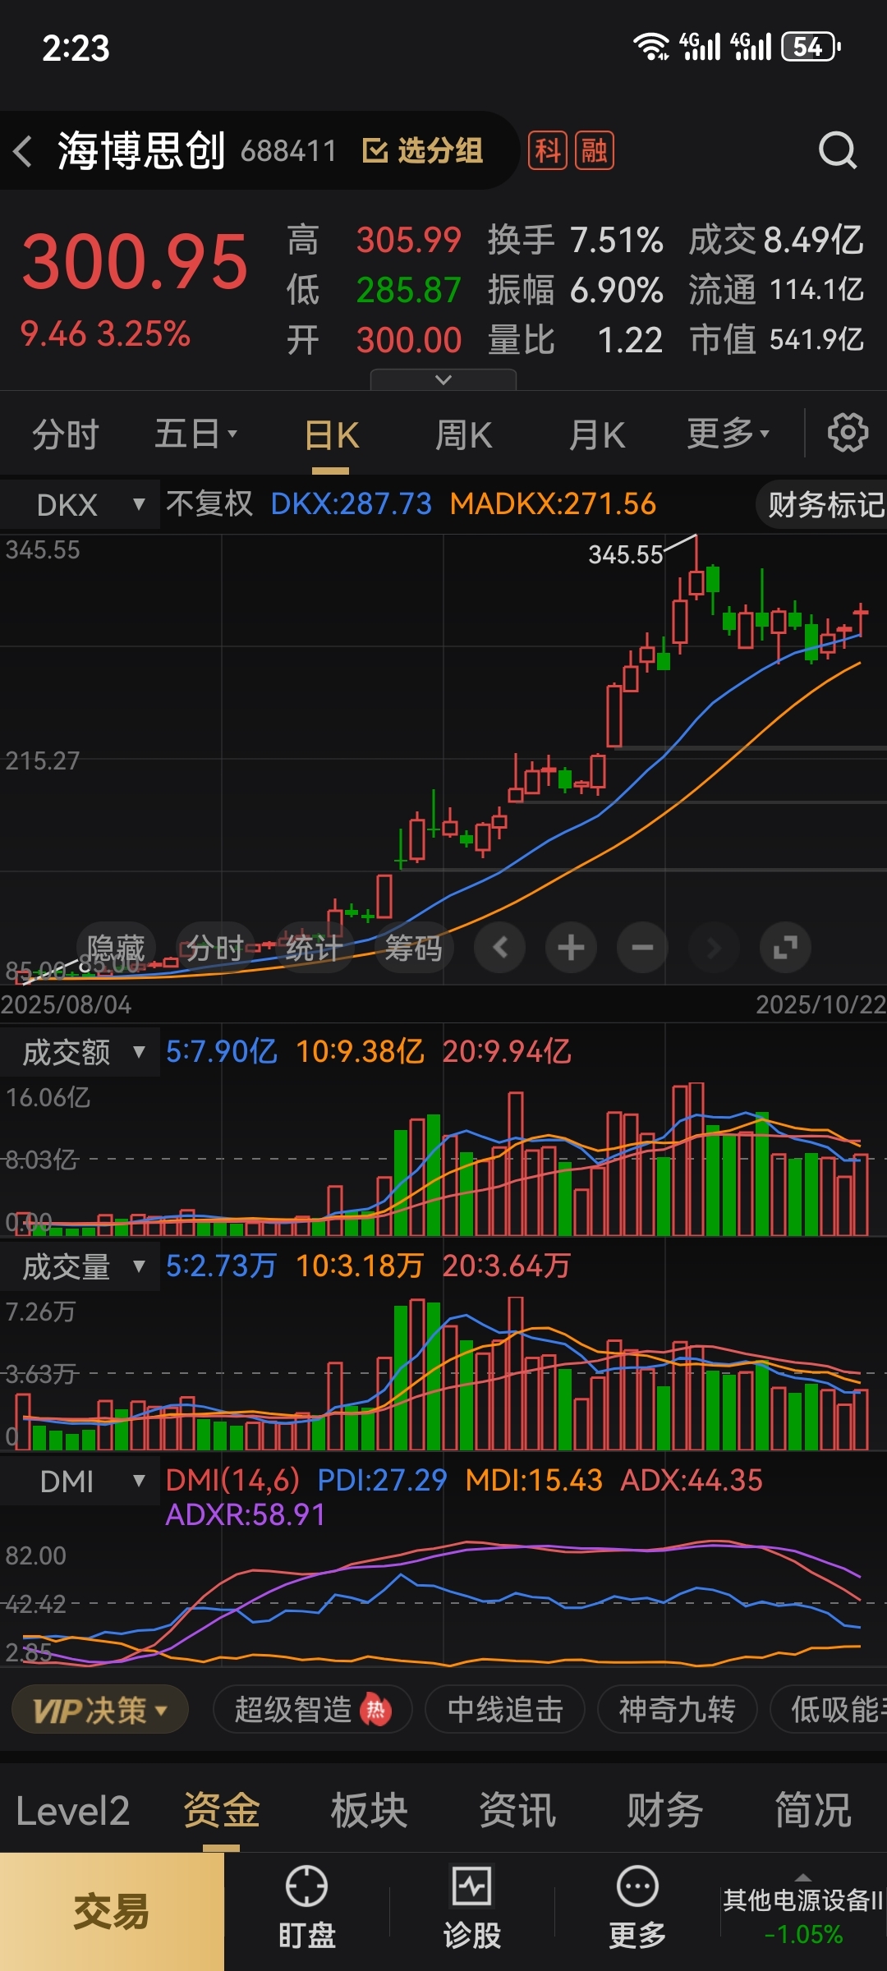Image resolution: width=887 pixels, height=1971 pixels.
Task: Open 成交额 indicator dropdown
Action: [80, 1052]
